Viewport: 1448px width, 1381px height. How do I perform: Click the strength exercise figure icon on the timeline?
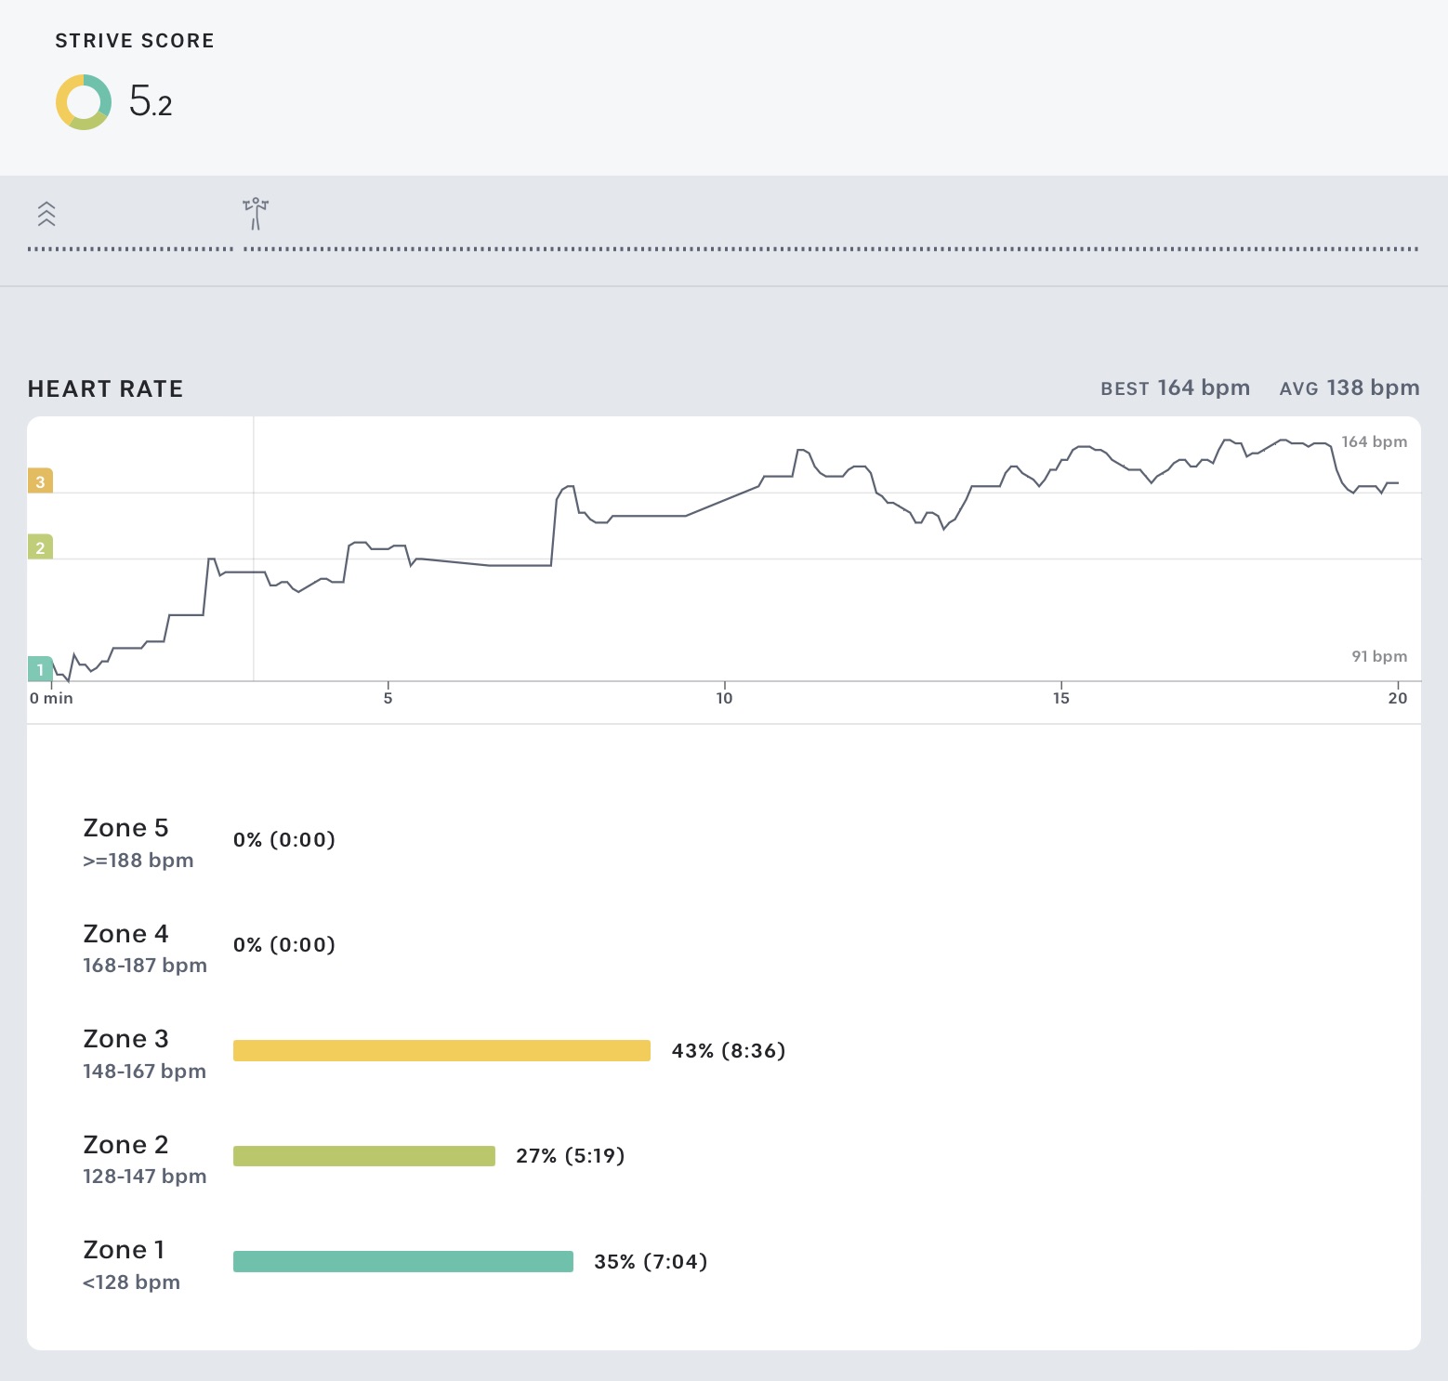[254, 214]
